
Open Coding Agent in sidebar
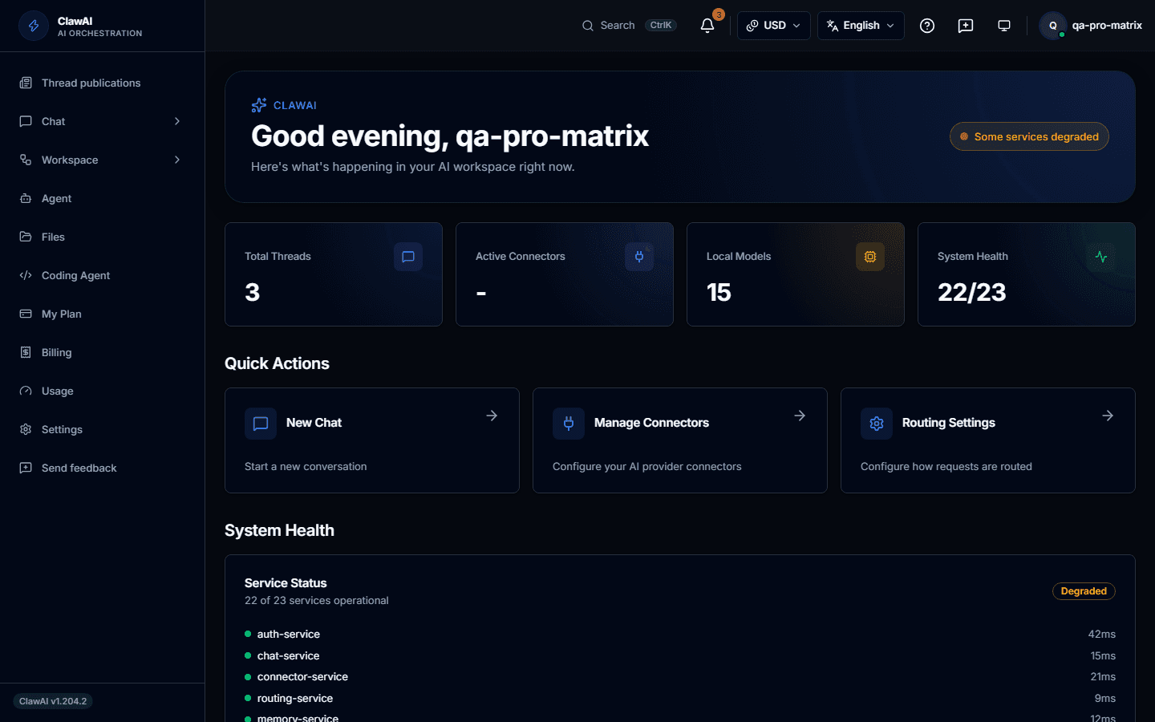(x=103, y=275)
